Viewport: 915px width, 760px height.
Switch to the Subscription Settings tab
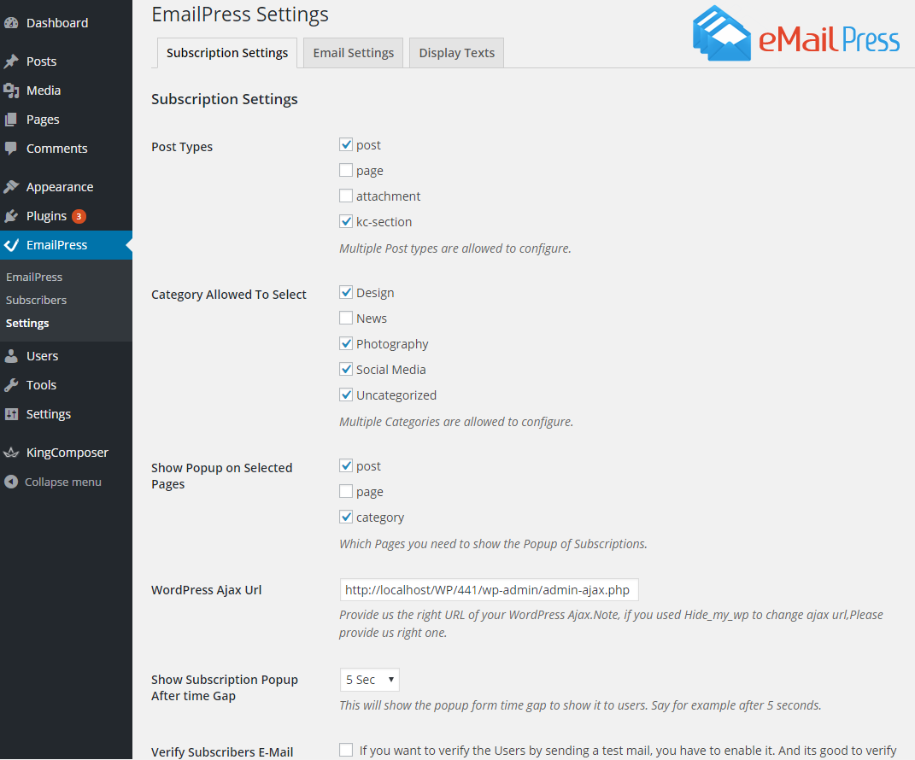(x=227, y=53)
